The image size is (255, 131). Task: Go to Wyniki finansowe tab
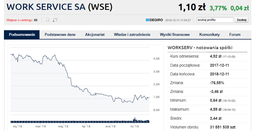click(x=175, y=34)
